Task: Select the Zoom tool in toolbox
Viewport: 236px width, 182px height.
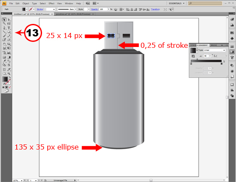Action: coord(9,73)
